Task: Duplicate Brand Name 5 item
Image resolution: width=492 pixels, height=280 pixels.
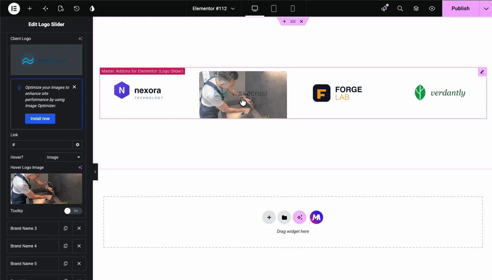Action: pyautogui.click(x=65, y=264)
